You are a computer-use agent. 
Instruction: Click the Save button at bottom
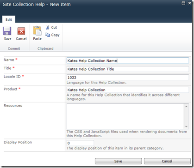pos(118,161)
